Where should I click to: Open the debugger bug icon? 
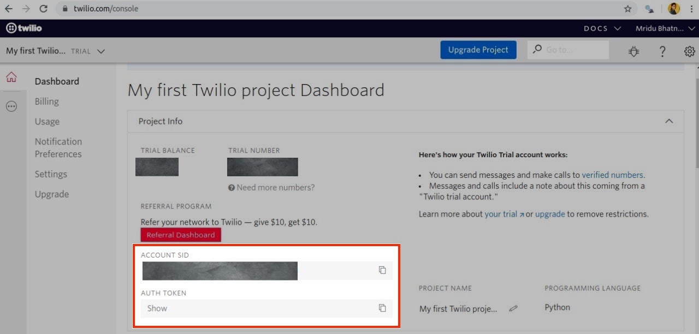coord(633,51)
